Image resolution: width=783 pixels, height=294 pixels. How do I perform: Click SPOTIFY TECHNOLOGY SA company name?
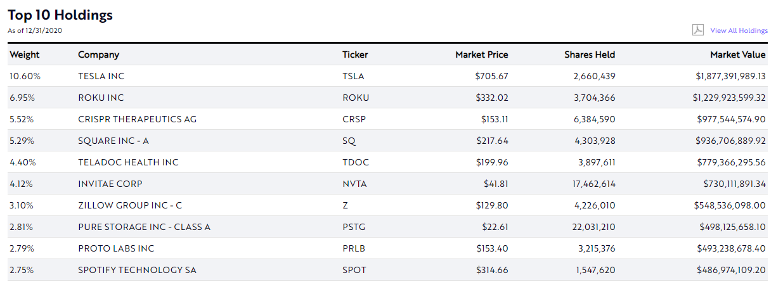pos(137,270)
